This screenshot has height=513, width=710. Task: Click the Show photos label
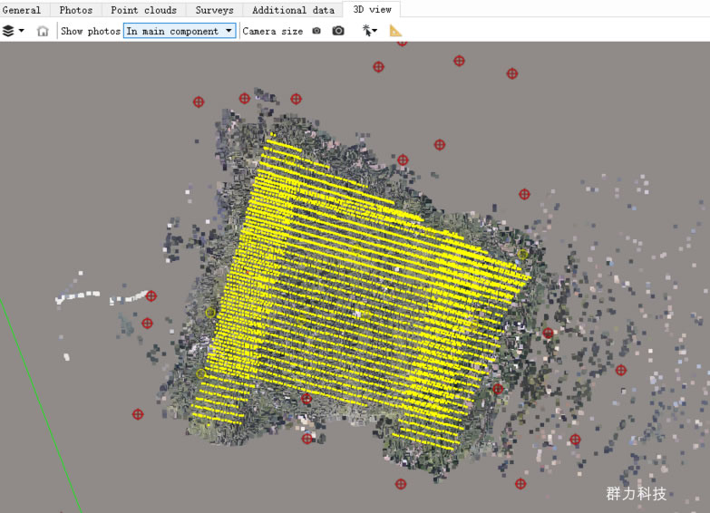point(90,31)
